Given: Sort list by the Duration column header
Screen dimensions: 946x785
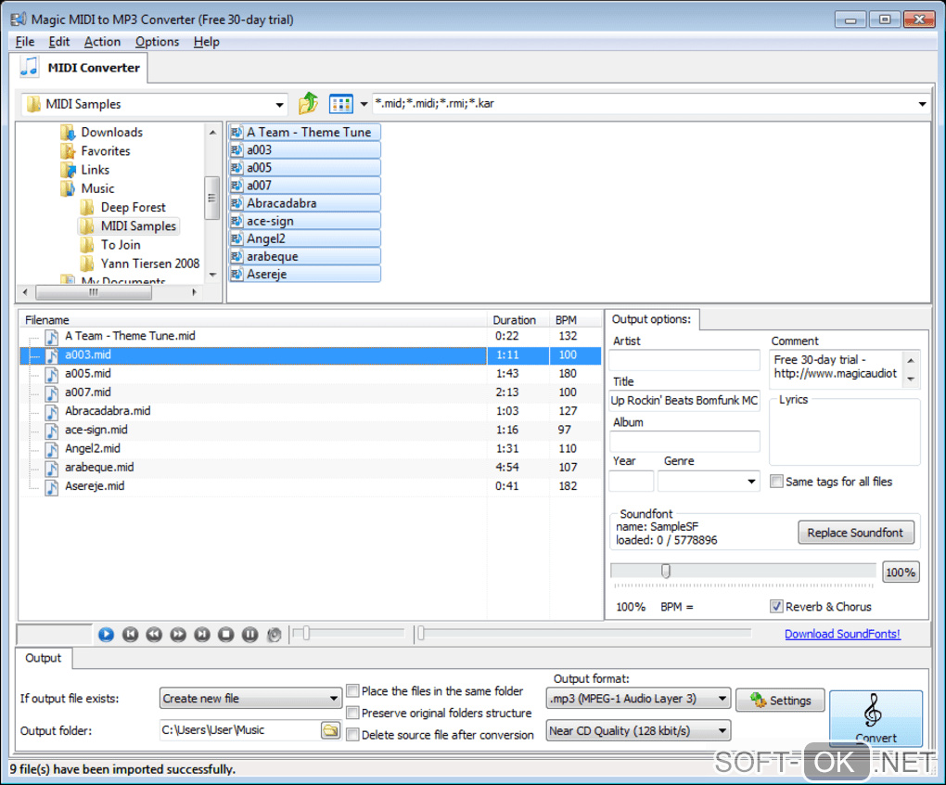Looking at the screenshot, I should 518,320.
